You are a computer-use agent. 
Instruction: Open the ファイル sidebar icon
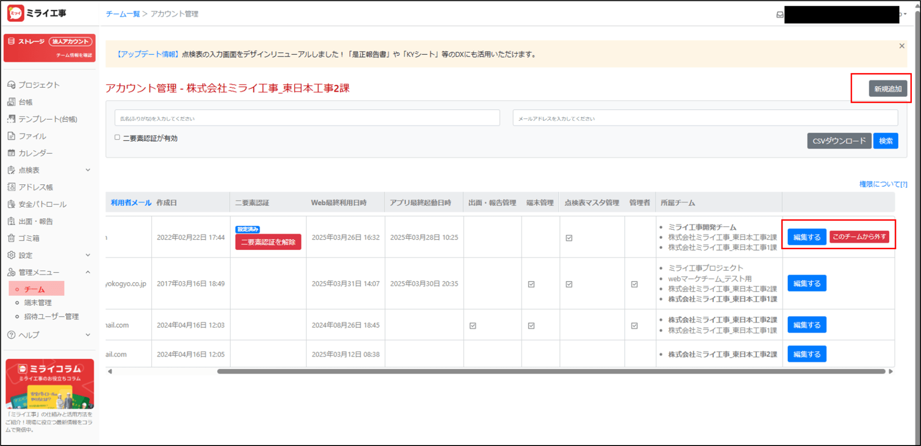(12, 136)
